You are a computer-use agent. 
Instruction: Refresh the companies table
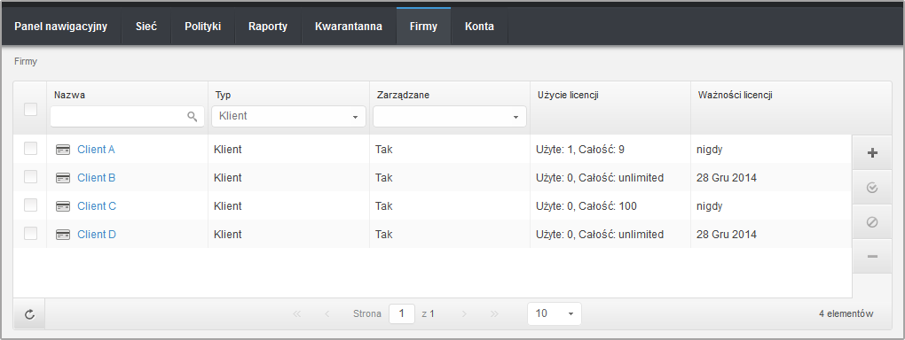click(x=29, y=314)
